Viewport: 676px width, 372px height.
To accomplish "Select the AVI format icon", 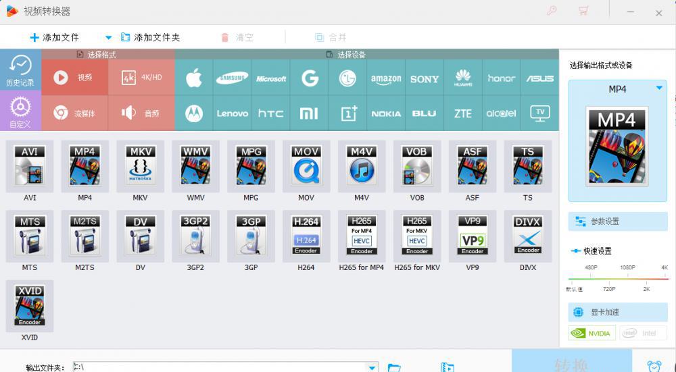I will pos(29,166).
